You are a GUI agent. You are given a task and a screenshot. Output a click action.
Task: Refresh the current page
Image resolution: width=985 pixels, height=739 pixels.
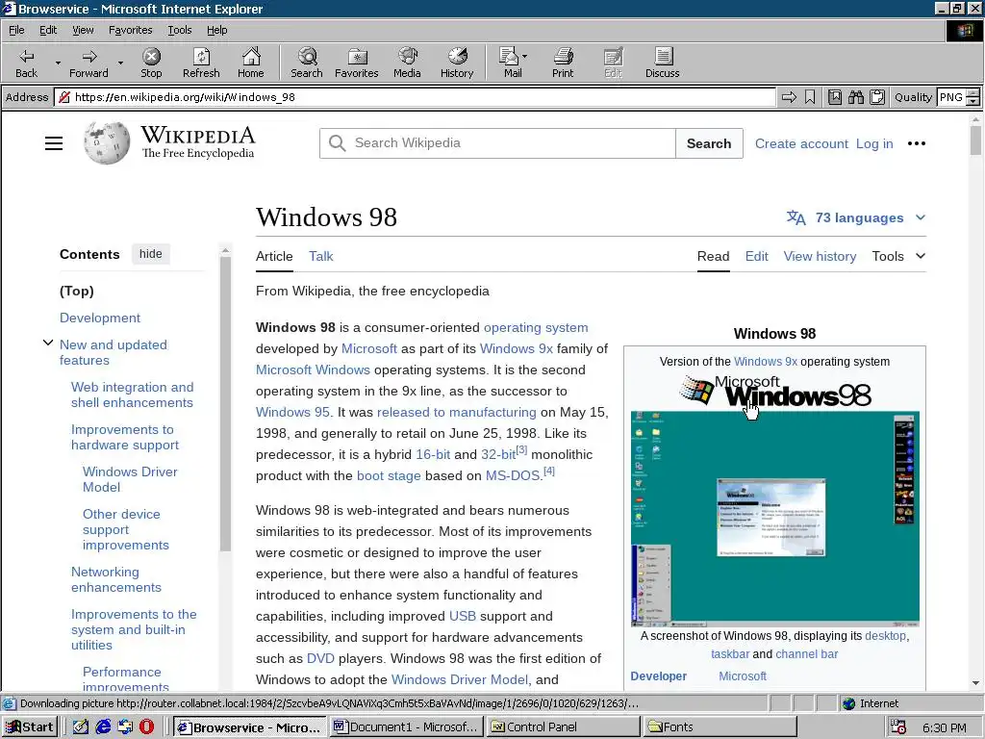point(201,63)
